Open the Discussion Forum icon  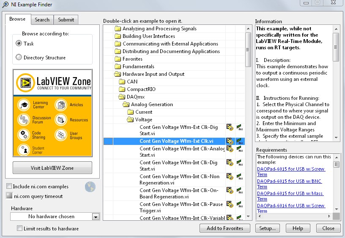coord(24,120)
